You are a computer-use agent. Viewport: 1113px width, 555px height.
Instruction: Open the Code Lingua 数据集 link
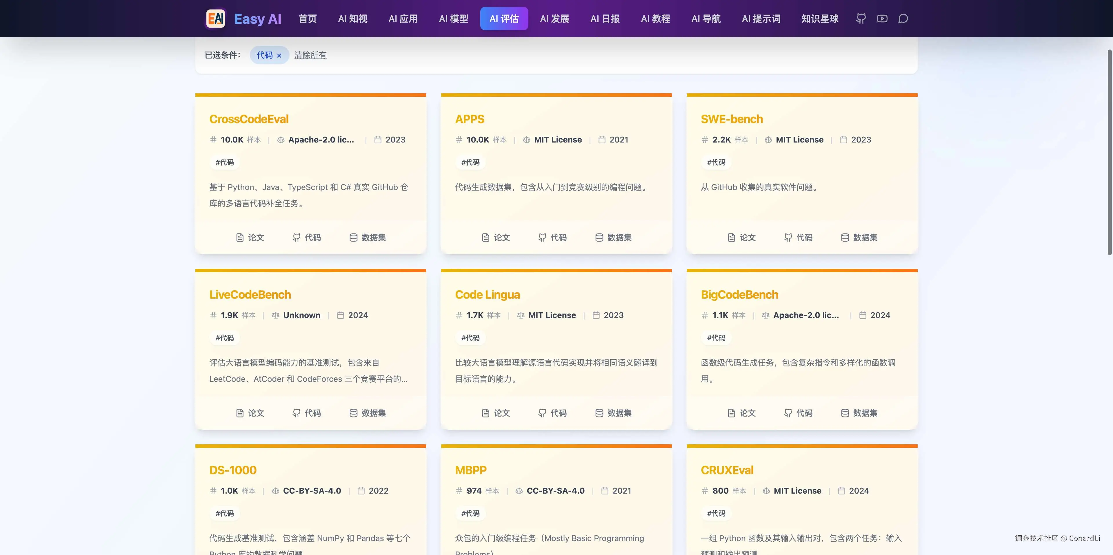pos(613,413)
